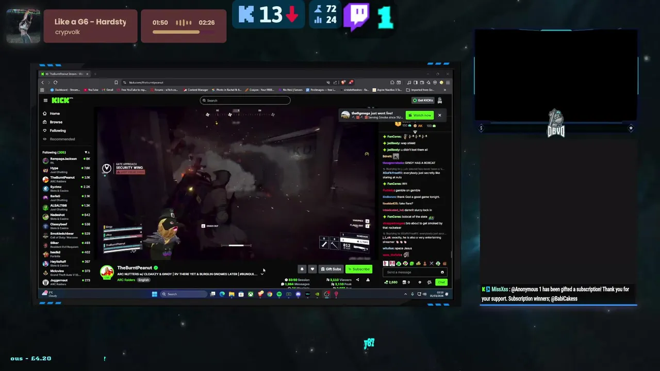Open ALSALTI98 channel in following list
660x371 pixels.
pyautogui.click(x=66, y=207)
